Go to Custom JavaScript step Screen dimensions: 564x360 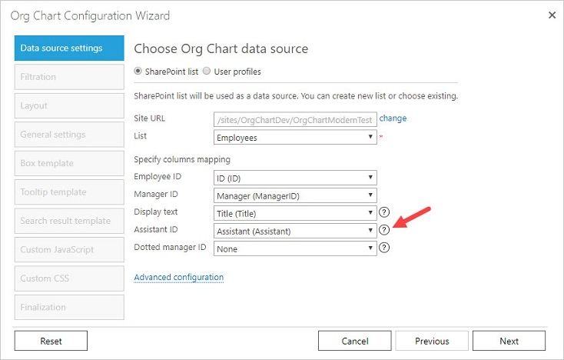(69, 249)
